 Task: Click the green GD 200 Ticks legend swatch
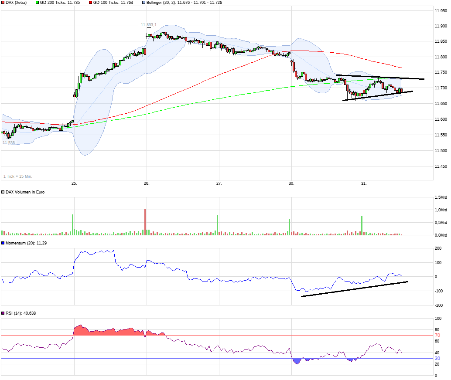pos(37,3)
